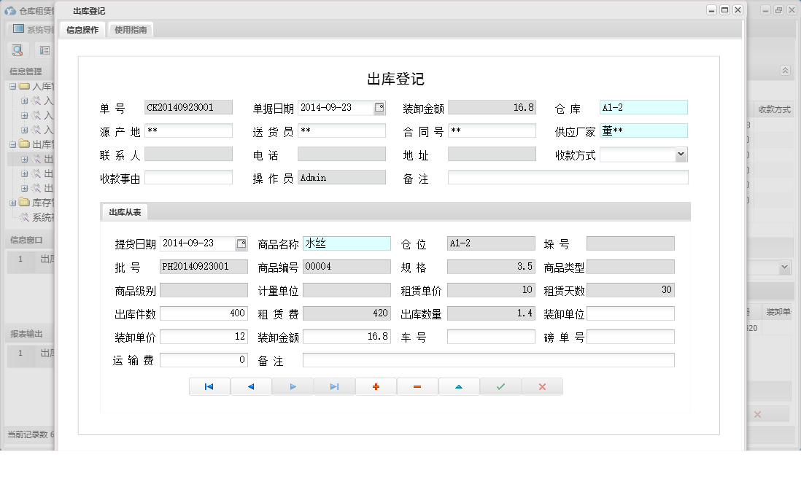This screenshot has width=801, height=492.
Task: Click inside the 备注 input field
Action: pos(568,177)
